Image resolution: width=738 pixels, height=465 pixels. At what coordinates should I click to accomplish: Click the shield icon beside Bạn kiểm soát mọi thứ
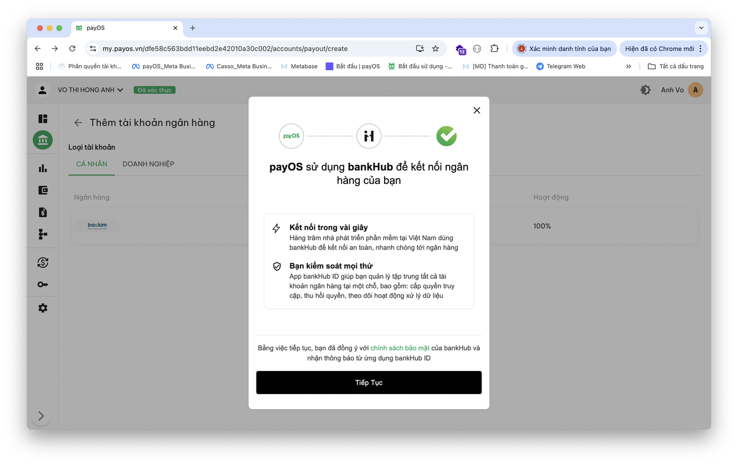coord(277,266)
